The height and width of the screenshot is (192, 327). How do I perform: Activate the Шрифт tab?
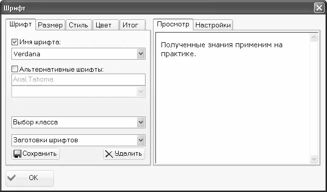pyautogui.click(x=20, y=24)
